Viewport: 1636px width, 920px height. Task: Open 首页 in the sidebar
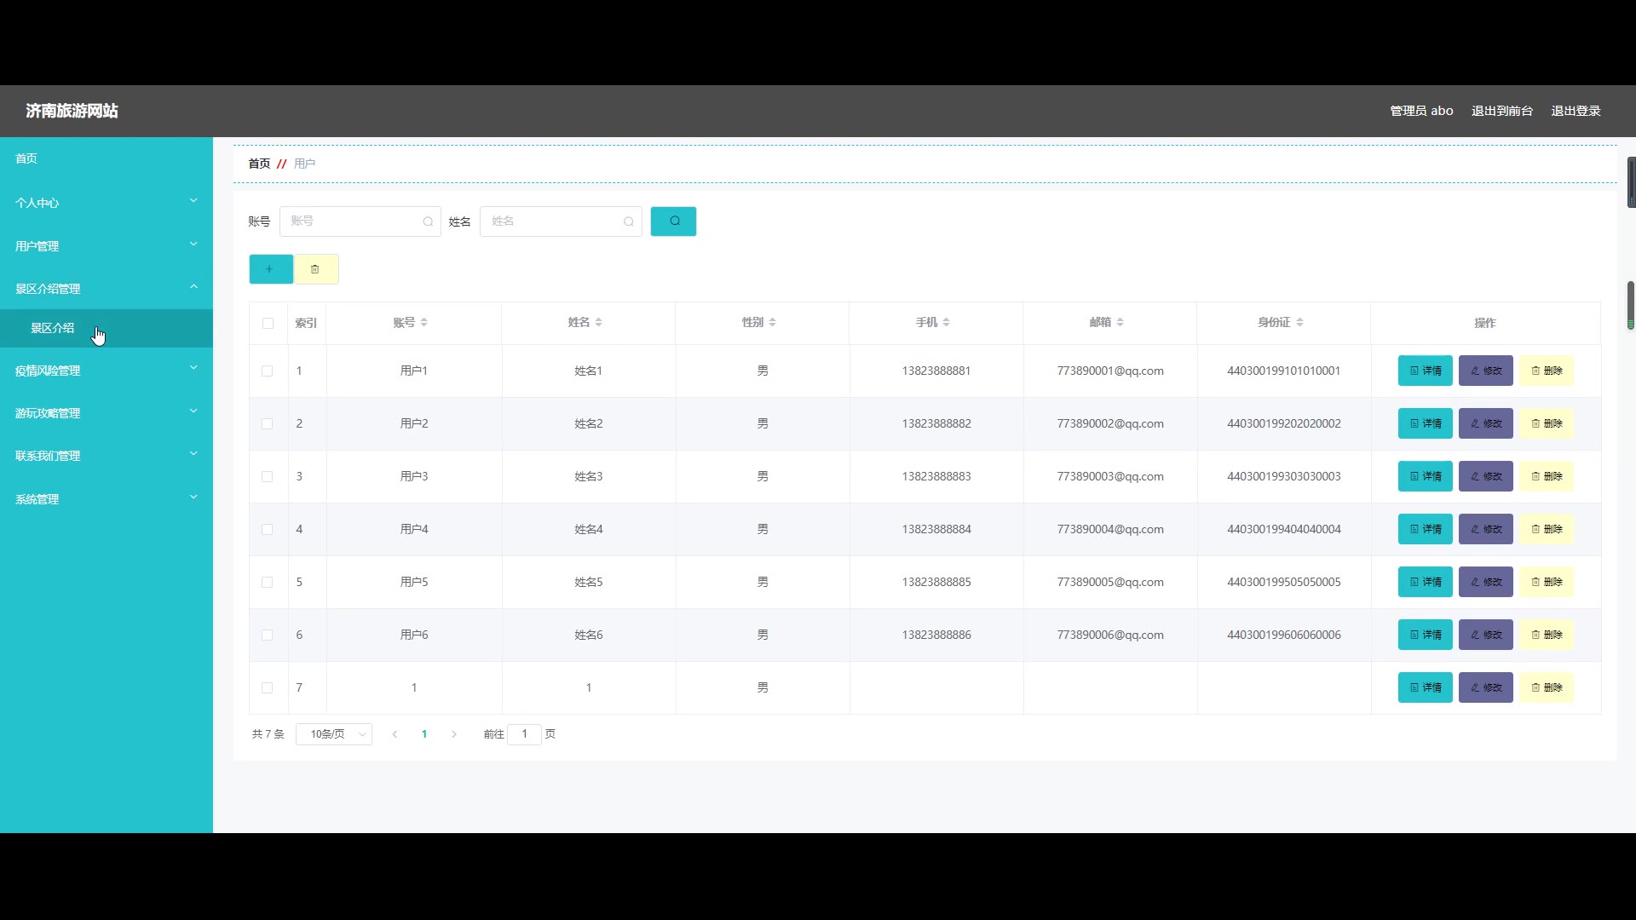pyautogui.click(x=26, y=158)
